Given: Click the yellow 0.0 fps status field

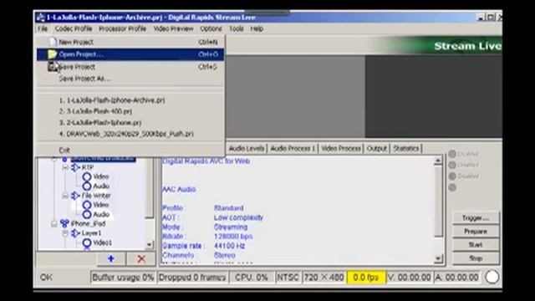Looking at the screenshot, I should (x=366, y=278).
